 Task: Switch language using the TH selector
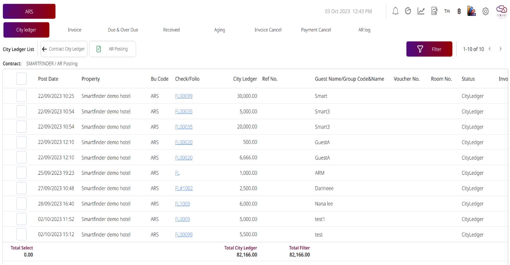pos(447,12)
